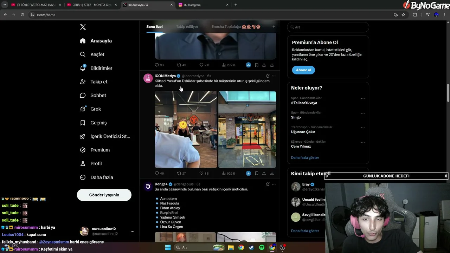Bookmark the post with 292 B views
The image size is (450, 253).
(257, 65)
